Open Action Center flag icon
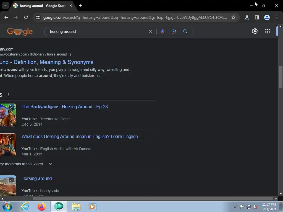The image size is (283, 212). tap(242, 207)
